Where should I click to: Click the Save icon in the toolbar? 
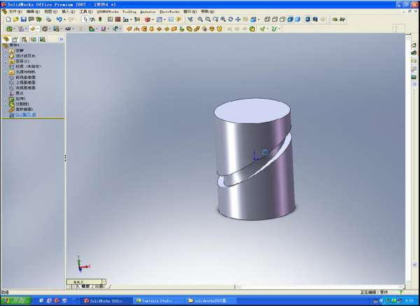[22, 20]
